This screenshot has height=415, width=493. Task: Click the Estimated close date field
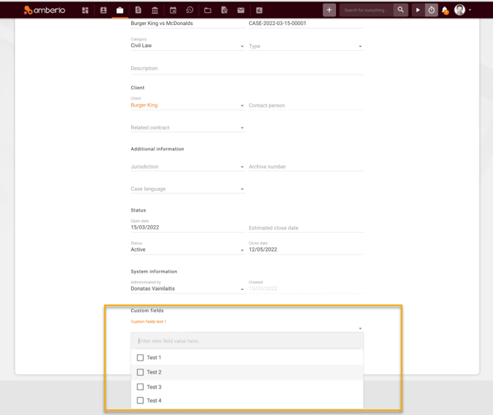point(306,228)
